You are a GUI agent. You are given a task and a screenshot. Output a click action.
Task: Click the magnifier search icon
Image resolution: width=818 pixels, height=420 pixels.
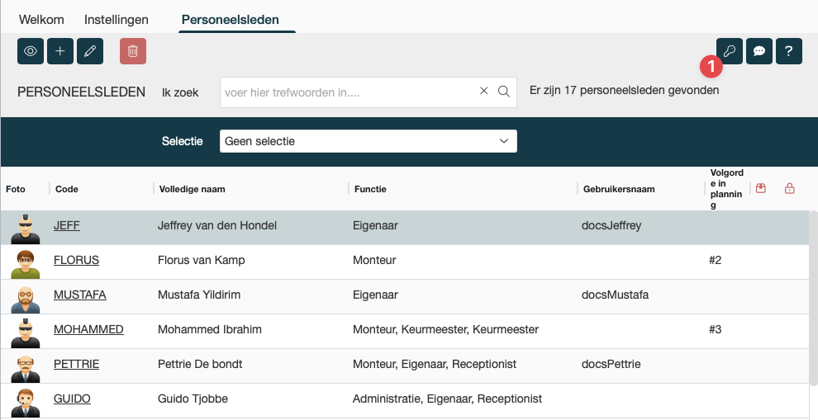[x=504, y=92]
